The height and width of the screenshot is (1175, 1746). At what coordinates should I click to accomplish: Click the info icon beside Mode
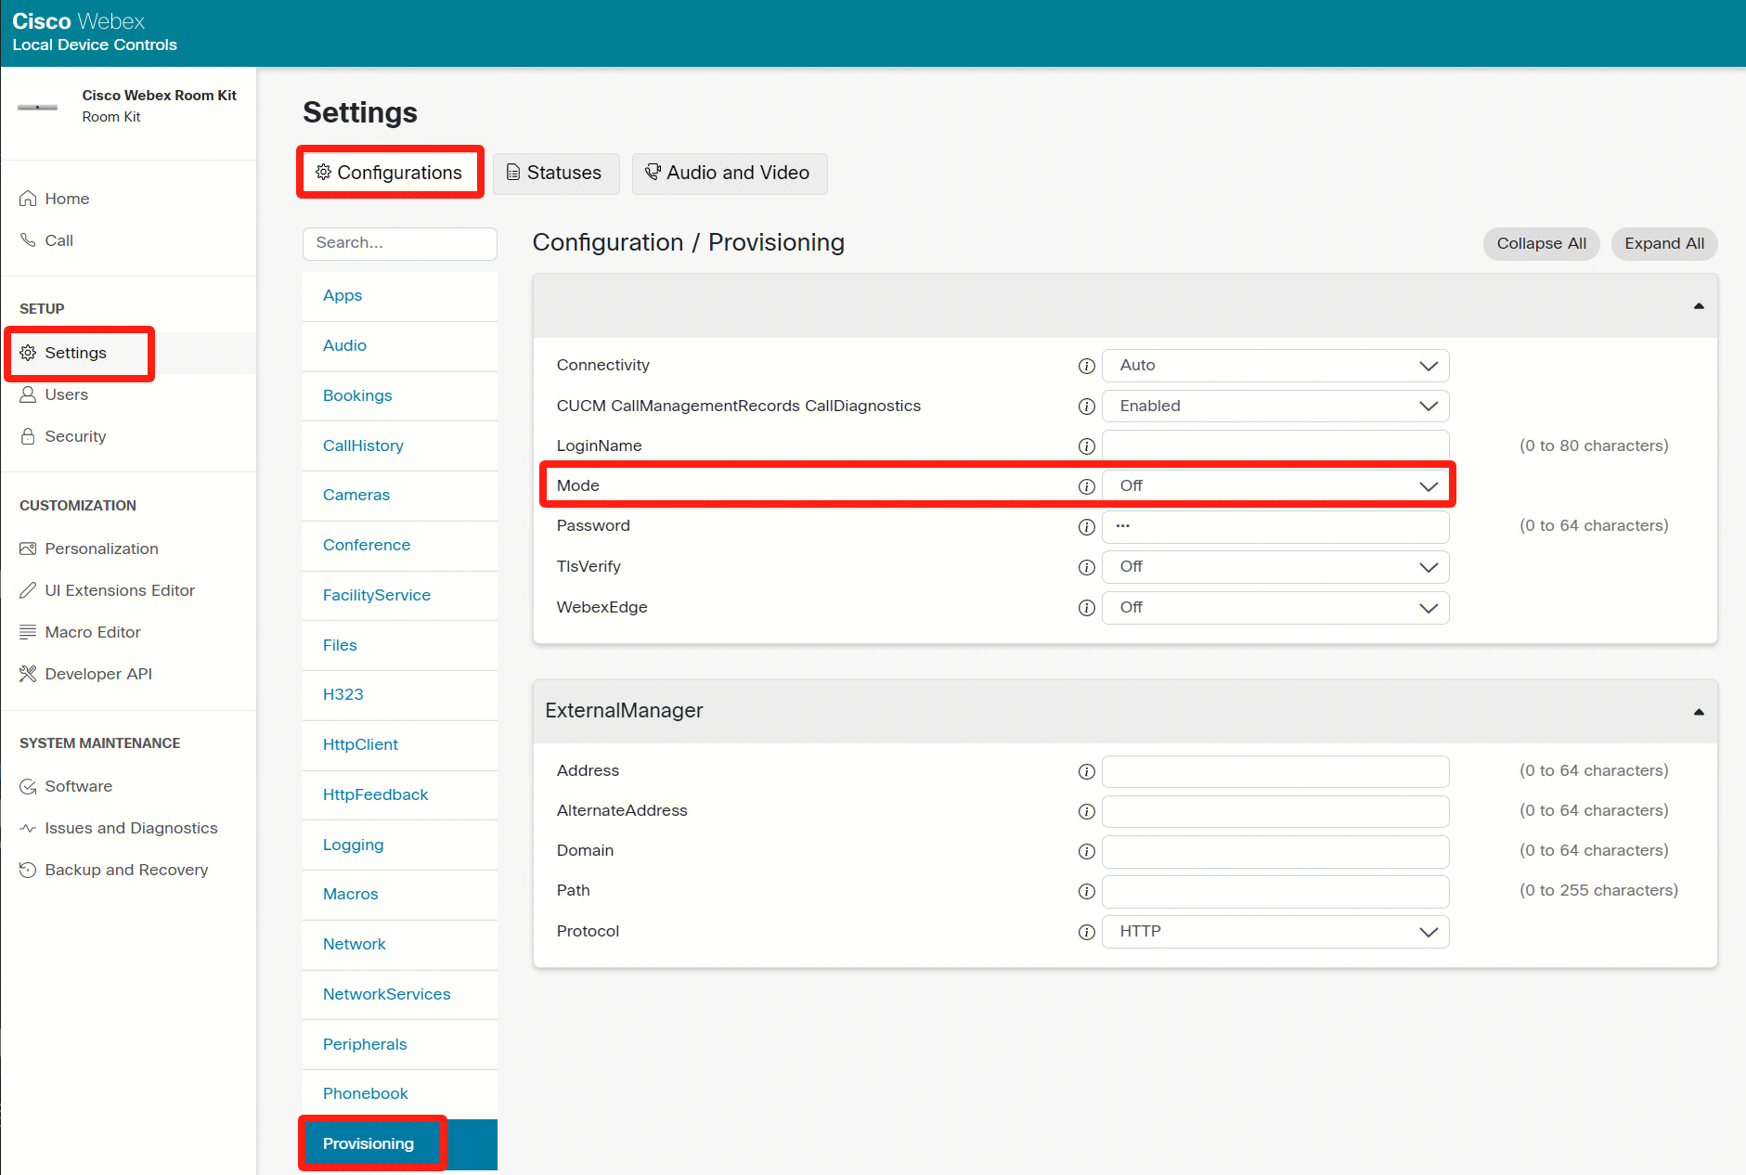pyautogui.click(x=1086, y=486)
